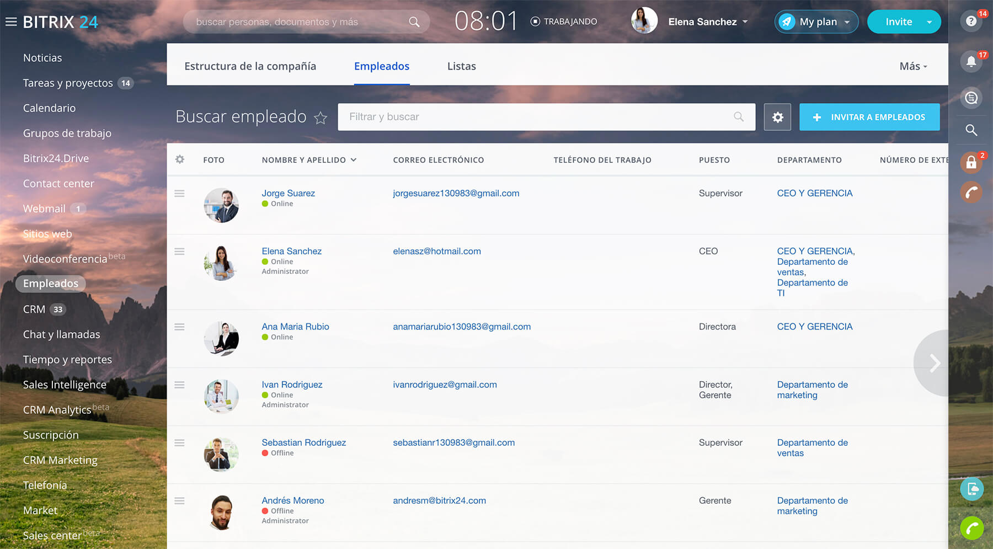Open the chat messages icon in right panel
Viewport: 993px width, 549px height.
971,98
